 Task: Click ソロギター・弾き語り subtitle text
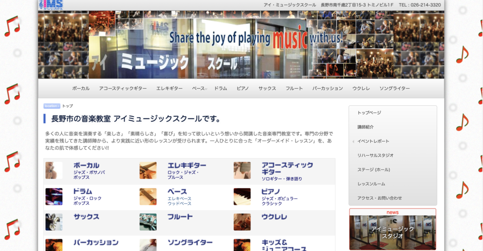tap(282, 179)
